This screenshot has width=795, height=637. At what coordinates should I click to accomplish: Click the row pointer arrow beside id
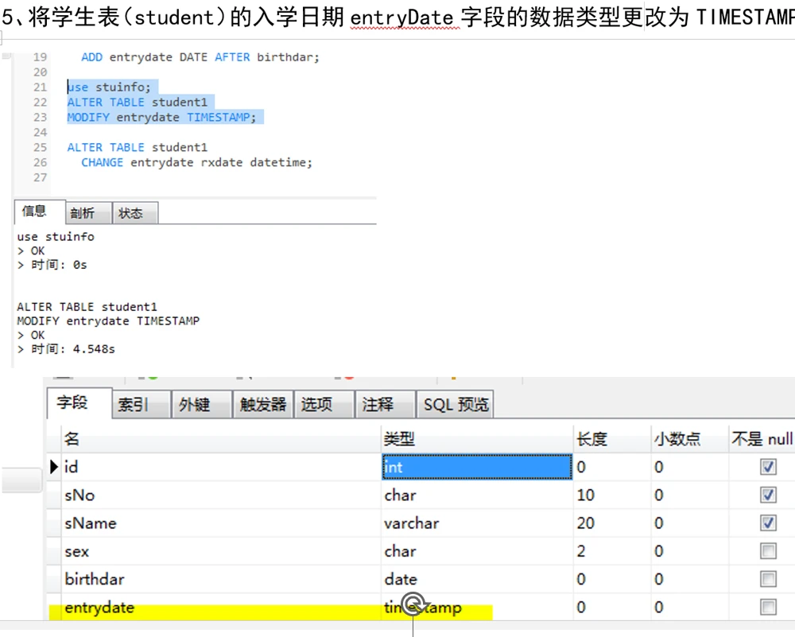click(x=55, y=467)
